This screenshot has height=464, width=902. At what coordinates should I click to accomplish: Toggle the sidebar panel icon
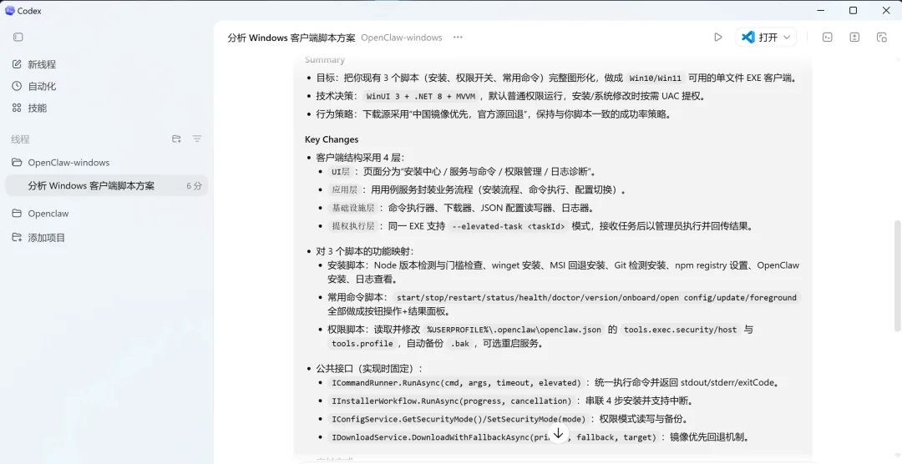pos(18,37)
